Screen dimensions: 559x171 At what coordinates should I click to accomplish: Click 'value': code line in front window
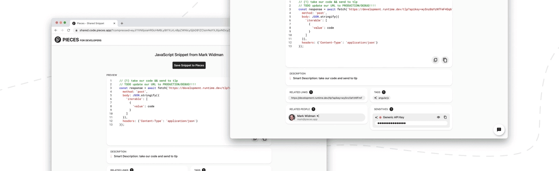[x=323, y=28]
